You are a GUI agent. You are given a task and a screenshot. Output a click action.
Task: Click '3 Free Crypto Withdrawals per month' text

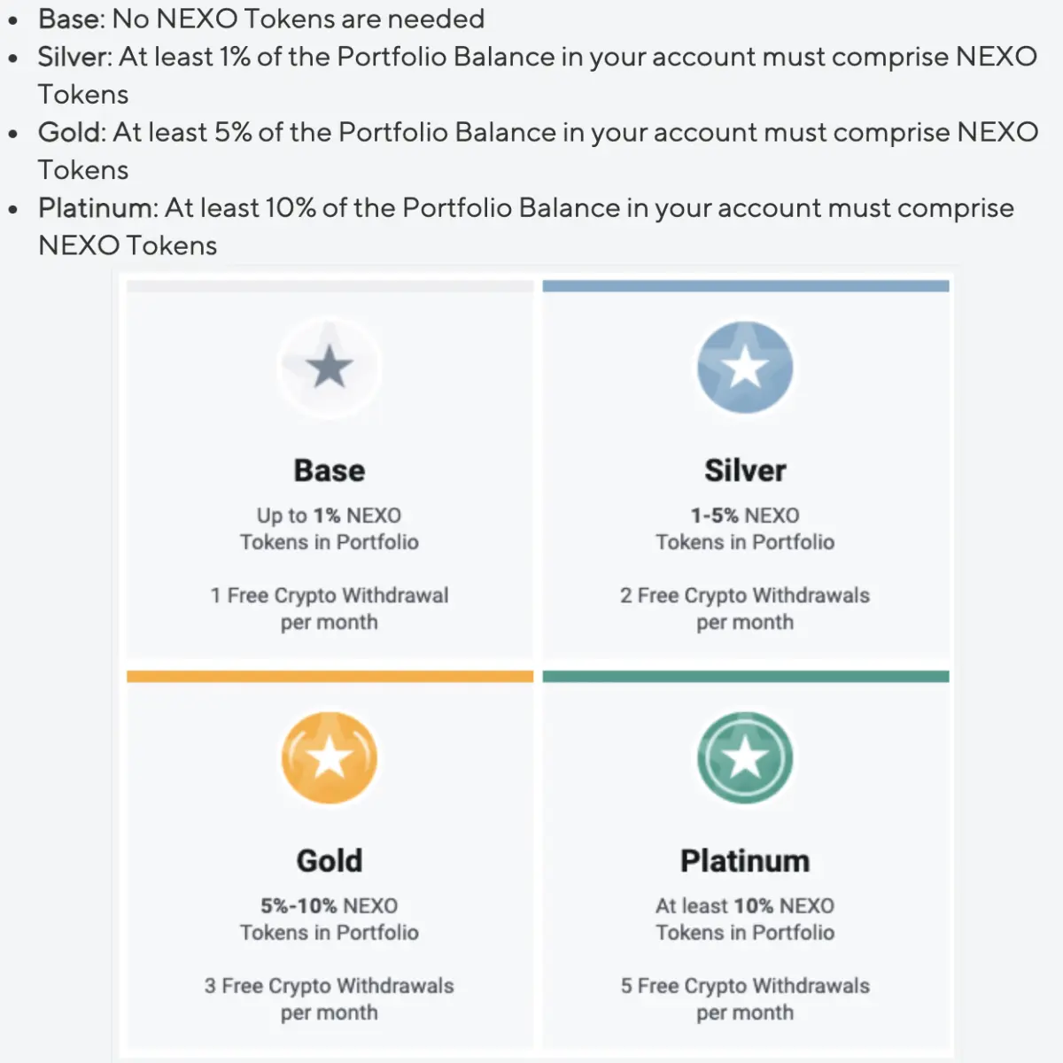click(x=330, y=999)
